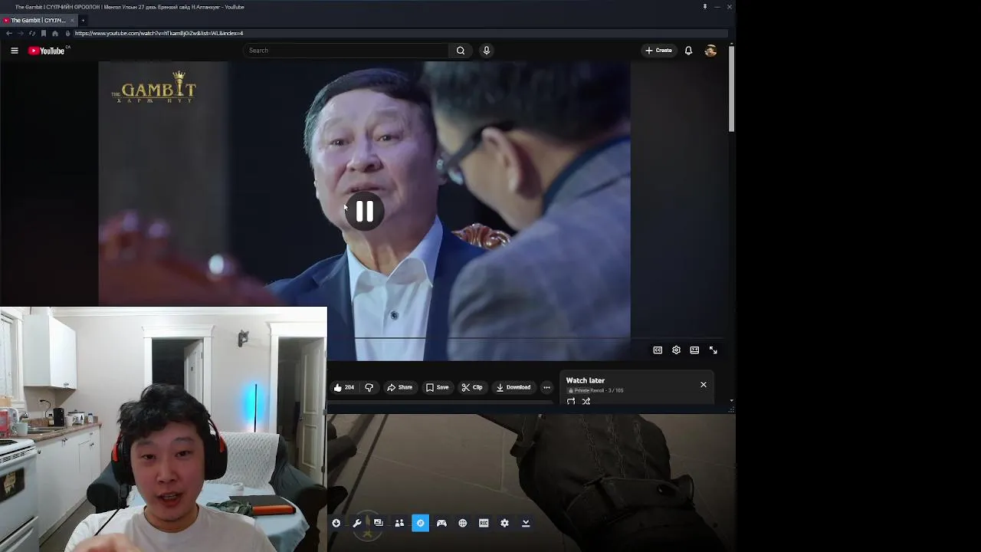Create a Clip of the video
Viewport: 981px width, 552px height.
[x=471, y=387]
